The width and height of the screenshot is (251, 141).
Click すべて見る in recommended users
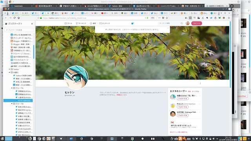(x=196, y=91)
